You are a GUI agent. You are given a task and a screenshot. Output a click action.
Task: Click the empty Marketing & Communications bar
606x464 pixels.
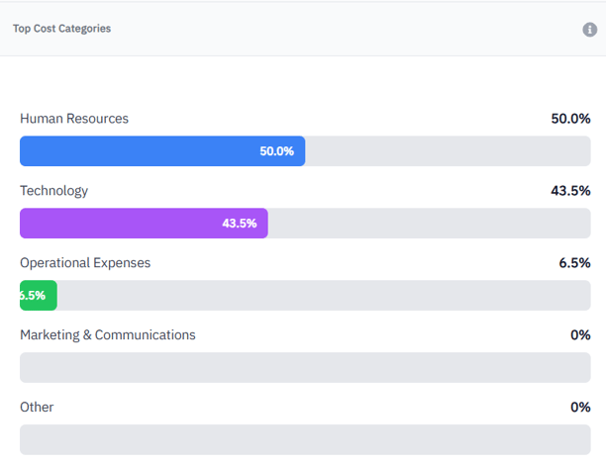coord(305,368)
